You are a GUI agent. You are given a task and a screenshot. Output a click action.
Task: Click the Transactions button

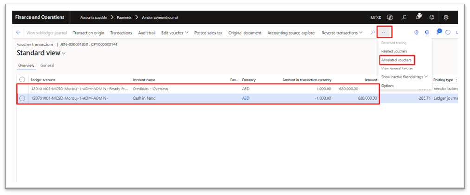point(121,33)
